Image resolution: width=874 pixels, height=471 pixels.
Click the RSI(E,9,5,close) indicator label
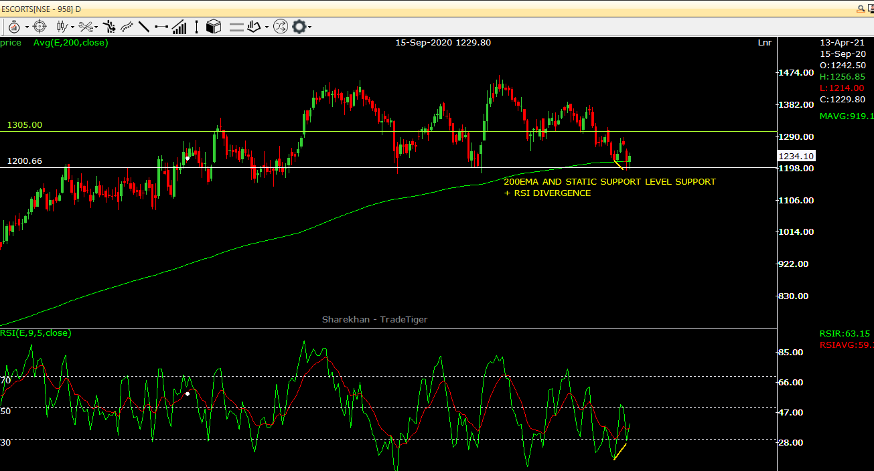click(35, 333)
